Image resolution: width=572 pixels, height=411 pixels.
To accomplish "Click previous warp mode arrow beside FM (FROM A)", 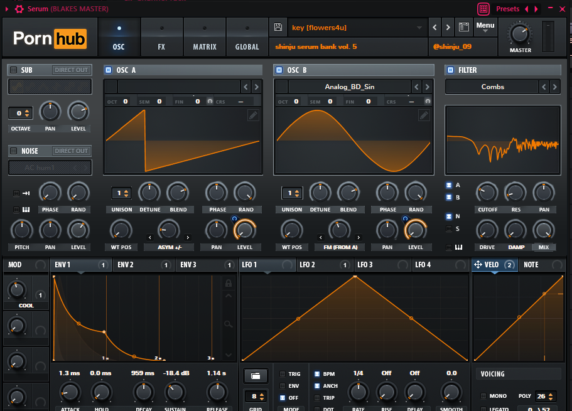I will pos(321,237).
